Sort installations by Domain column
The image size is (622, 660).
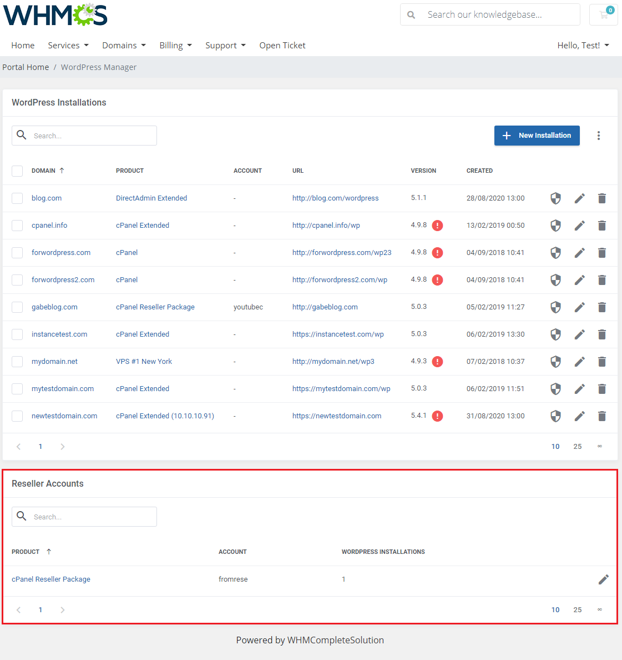pyautogui.click(x=48, y=171)
